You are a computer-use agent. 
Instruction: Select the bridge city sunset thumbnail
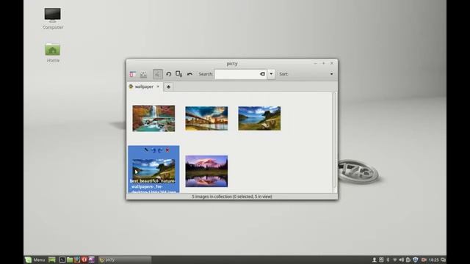(206, 118)
